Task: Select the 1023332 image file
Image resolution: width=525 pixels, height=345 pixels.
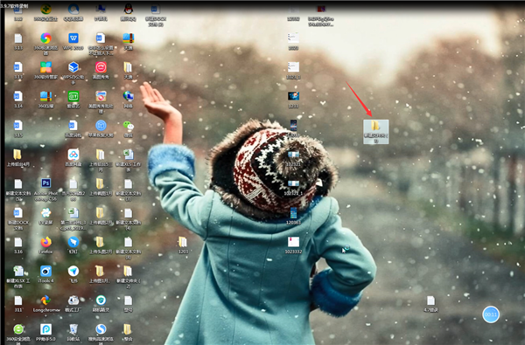Action: tap(293, 245)
